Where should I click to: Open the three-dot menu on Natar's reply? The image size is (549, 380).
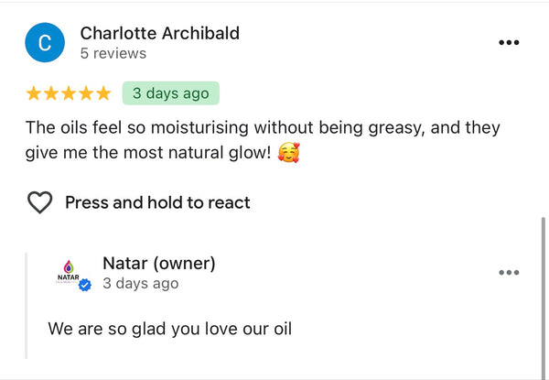pyautogui.click(x=509, y=273)
